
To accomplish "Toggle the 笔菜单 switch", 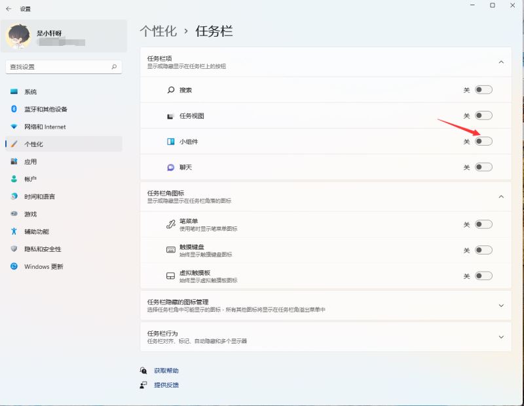I will tap(483, 224).
